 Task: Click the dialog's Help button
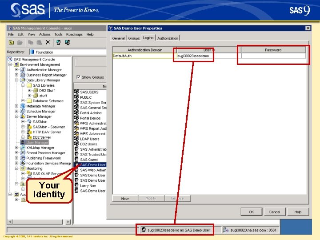[298, 212]
